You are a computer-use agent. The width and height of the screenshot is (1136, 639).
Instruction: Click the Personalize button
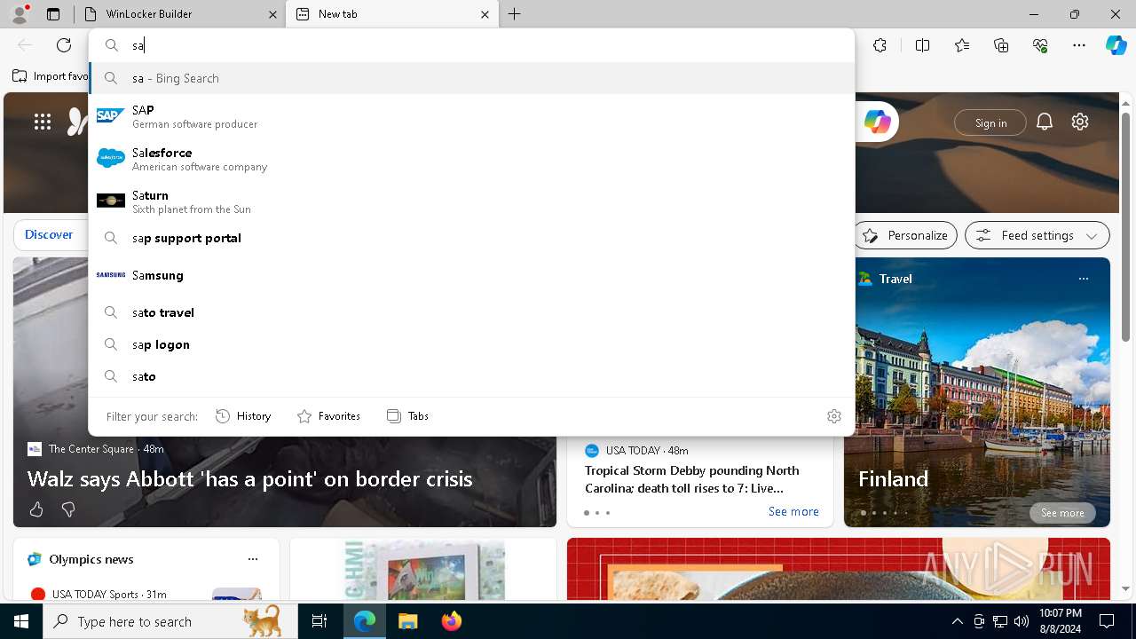[x=905, y=235]
